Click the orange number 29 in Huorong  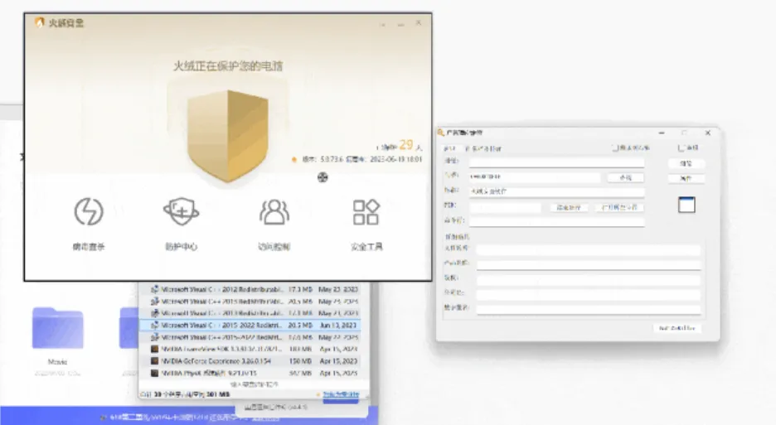[x=405, y=145]
